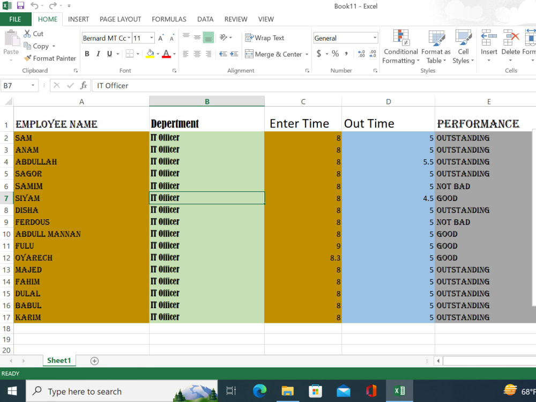This screenshot has width=536, height=402.
Task: Apply Accounting Number Format dollar icon
Action: pos(319,54)
